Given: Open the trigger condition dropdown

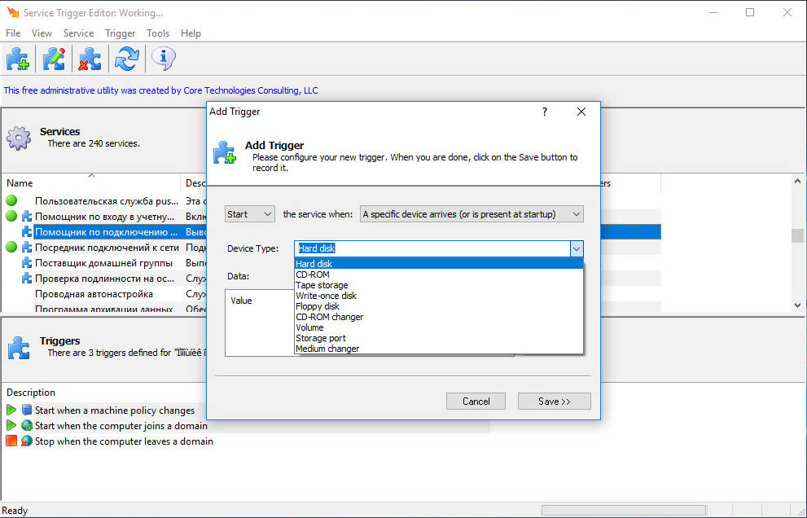Looking at the screenshot, I should (471, 214).
